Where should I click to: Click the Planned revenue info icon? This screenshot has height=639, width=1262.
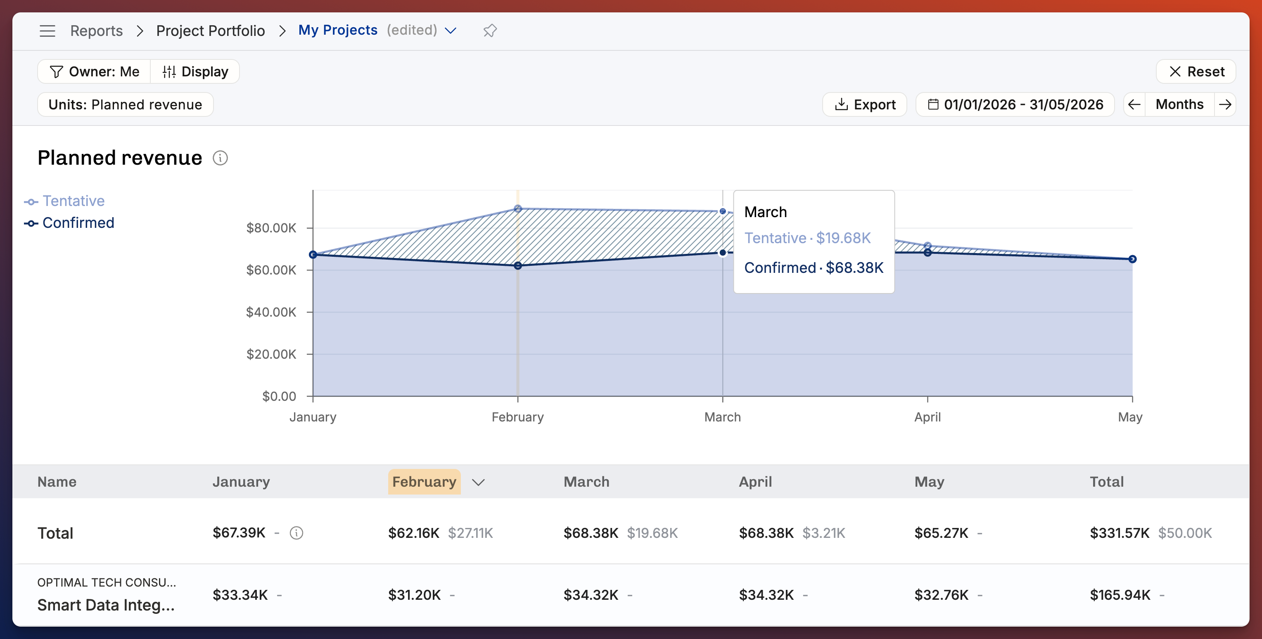pos(220,158)
